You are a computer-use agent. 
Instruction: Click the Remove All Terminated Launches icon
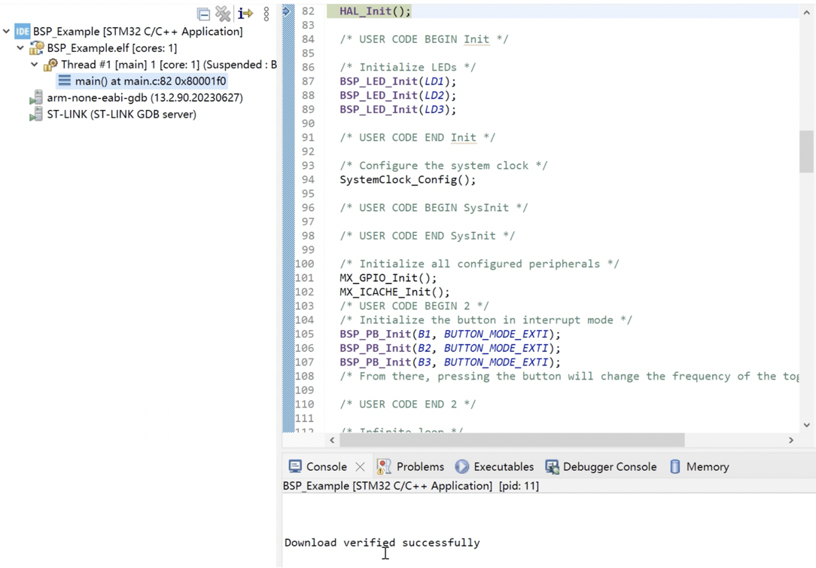[223, 14]
